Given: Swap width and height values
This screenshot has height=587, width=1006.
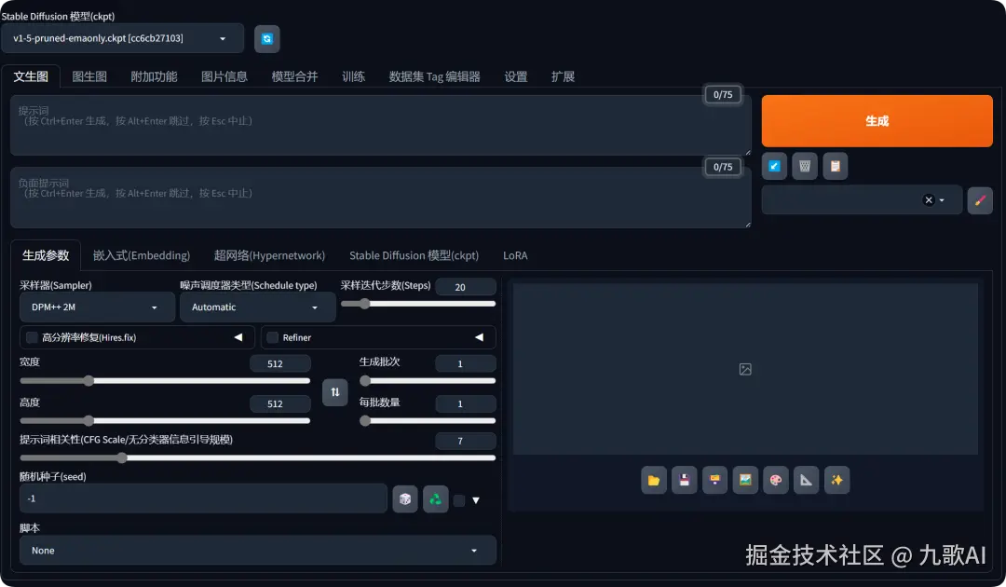Looking at the screenshot, I should point(334,392).
